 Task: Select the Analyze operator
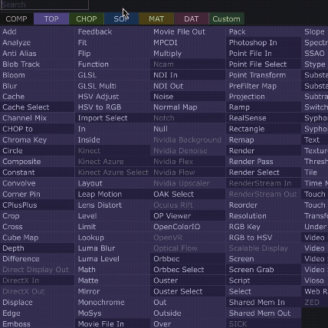coord(38,43)
